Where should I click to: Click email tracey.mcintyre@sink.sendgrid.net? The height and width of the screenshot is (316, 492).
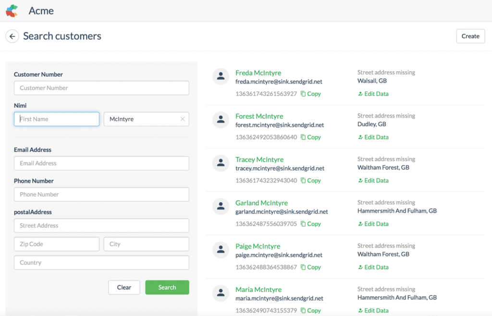280,169
